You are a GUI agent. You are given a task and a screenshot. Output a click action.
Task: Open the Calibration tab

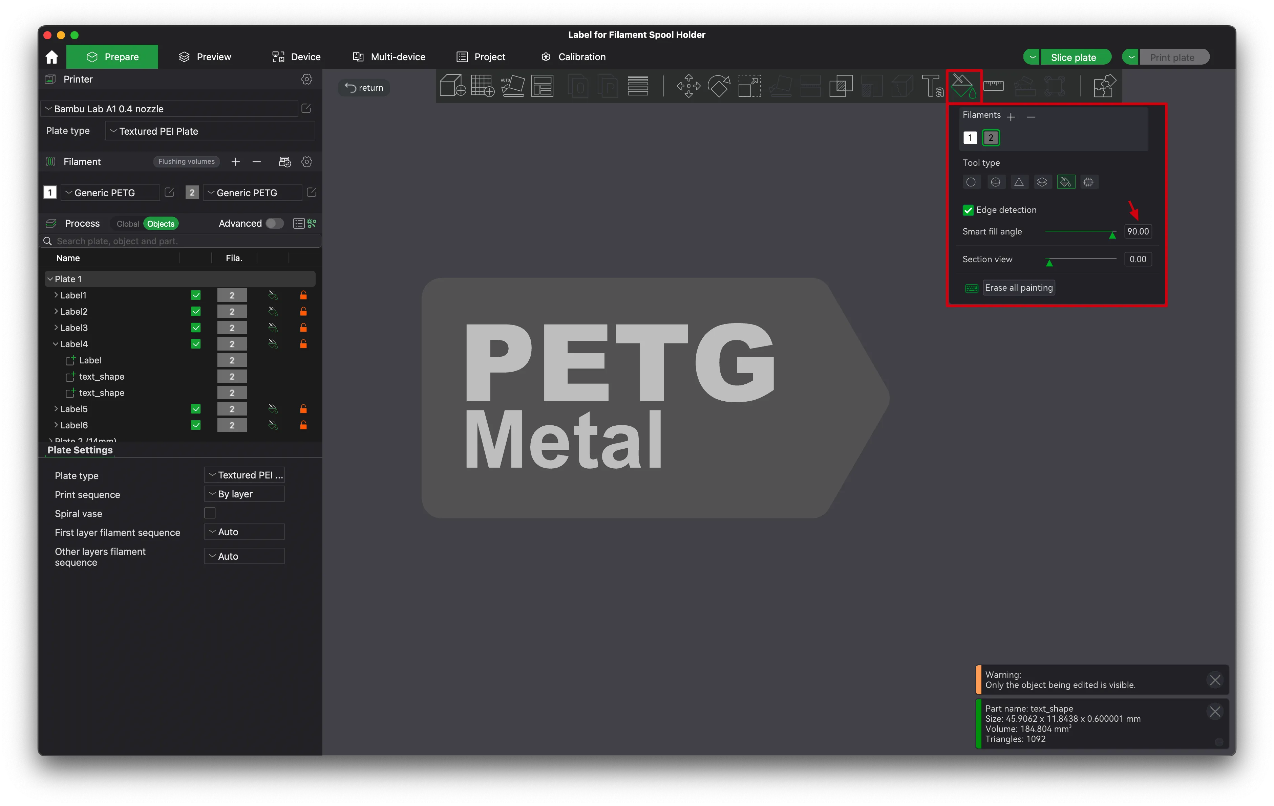pos(574,57)
